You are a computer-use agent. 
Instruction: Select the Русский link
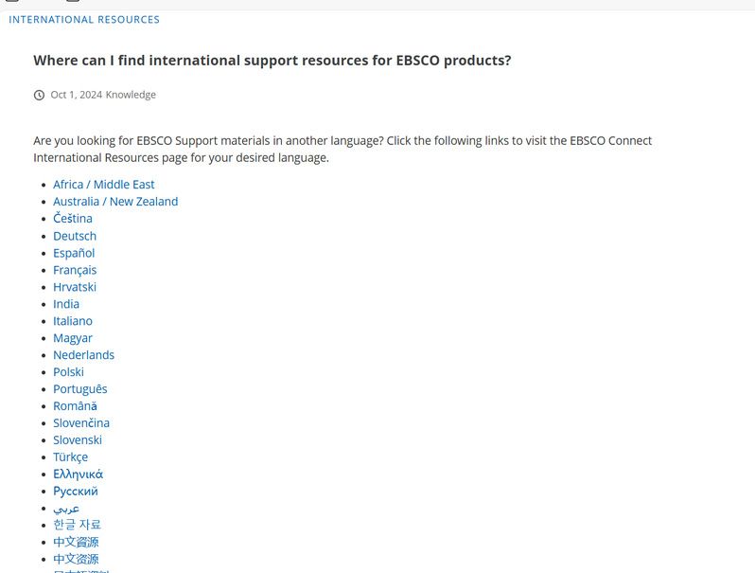(76, 492)
